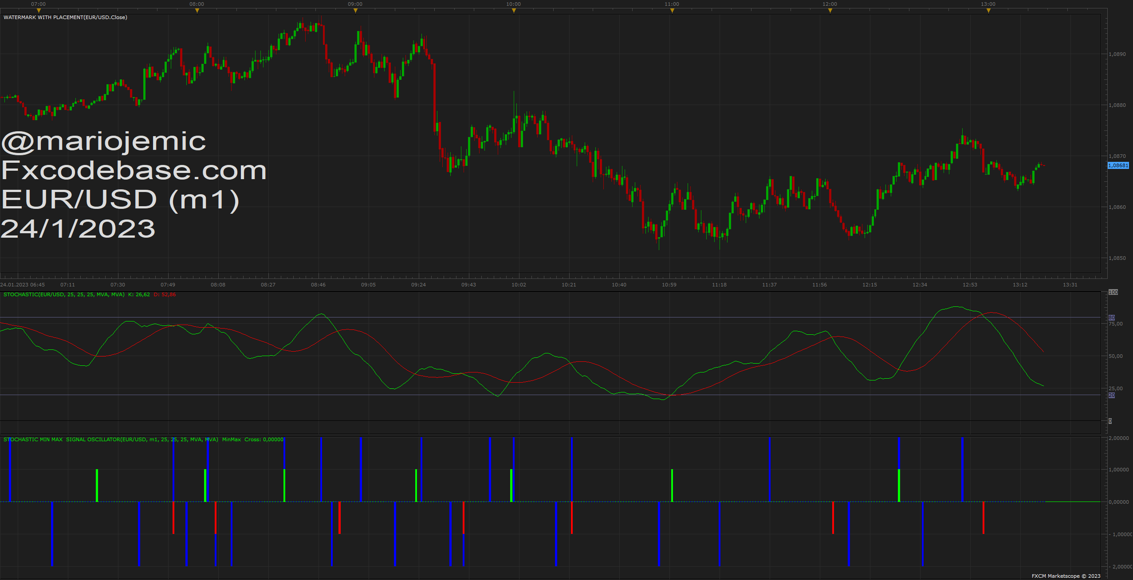
Task: Click the 12:53 time axis label
Action: tap(970, 285)
